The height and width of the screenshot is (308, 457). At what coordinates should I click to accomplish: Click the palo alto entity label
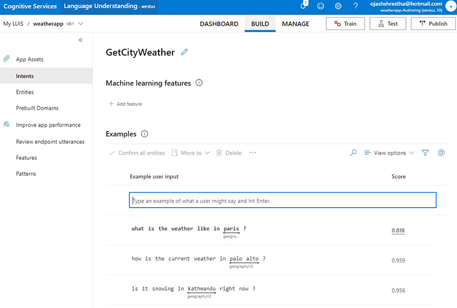tap(244, 259)
